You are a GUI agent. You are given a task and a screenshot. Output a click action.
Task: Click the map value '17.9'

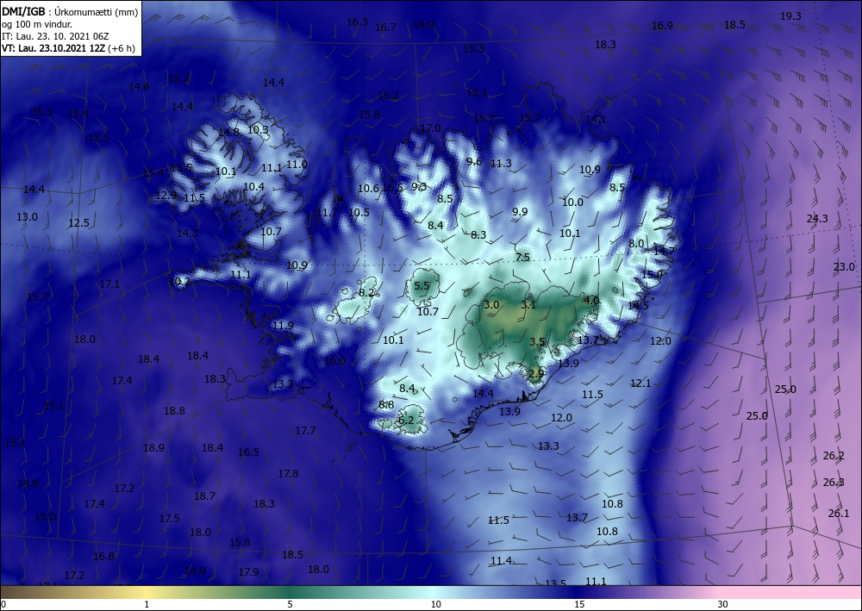(x=248, y=572)
